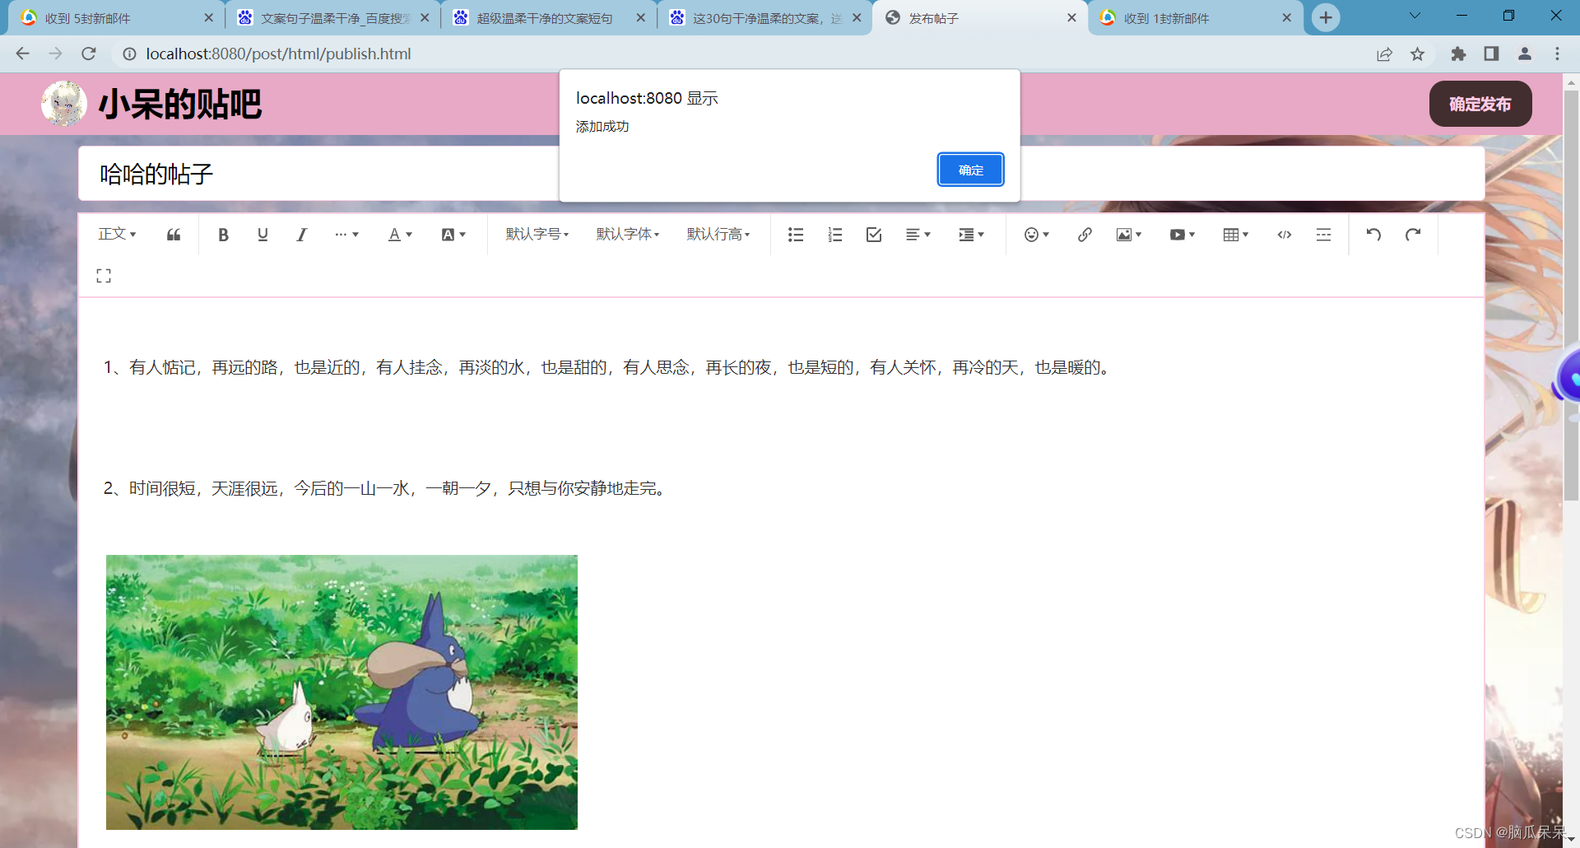Open the background color dropdown
Viewport: 1580px width, 848px height.
[x=453, y=235]
